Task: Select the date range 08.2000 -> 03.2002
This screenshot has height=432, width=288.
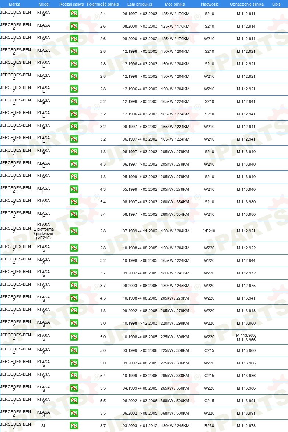Action: (x=140, y=39)
